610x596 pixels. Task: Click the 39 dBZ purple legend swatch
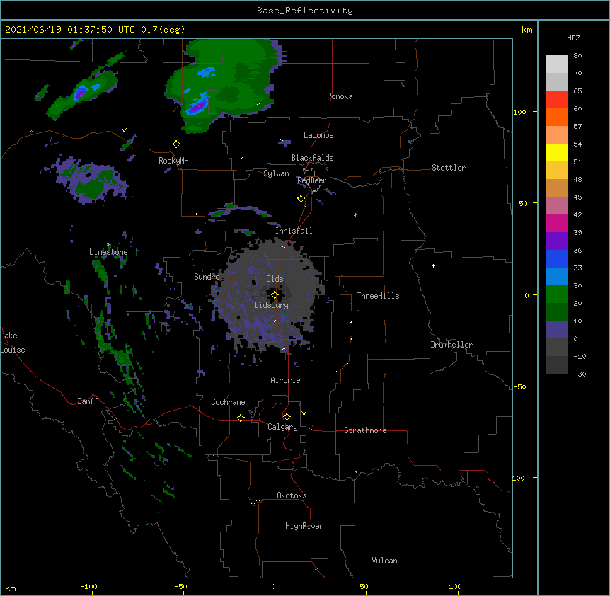tap(556, 241)
